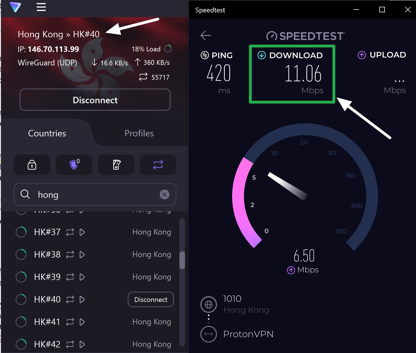Click the 1010 server name
The width and height of the screenshot is (416, 353).
pyautogui.click(x=232, y=299)
